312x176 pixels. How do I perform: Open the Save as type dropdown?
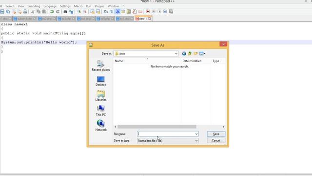coord(168,141)
